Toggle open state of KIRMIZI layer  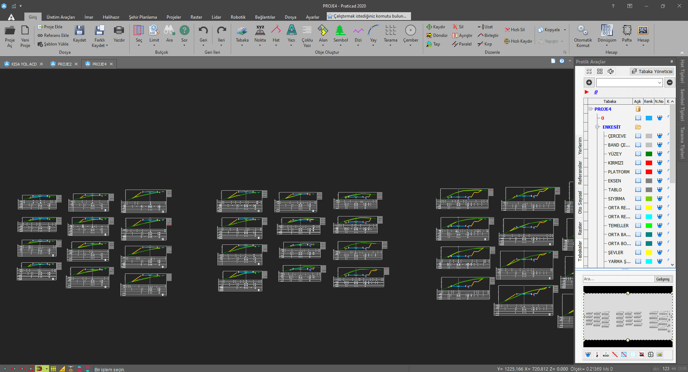[x=638, y=163]
